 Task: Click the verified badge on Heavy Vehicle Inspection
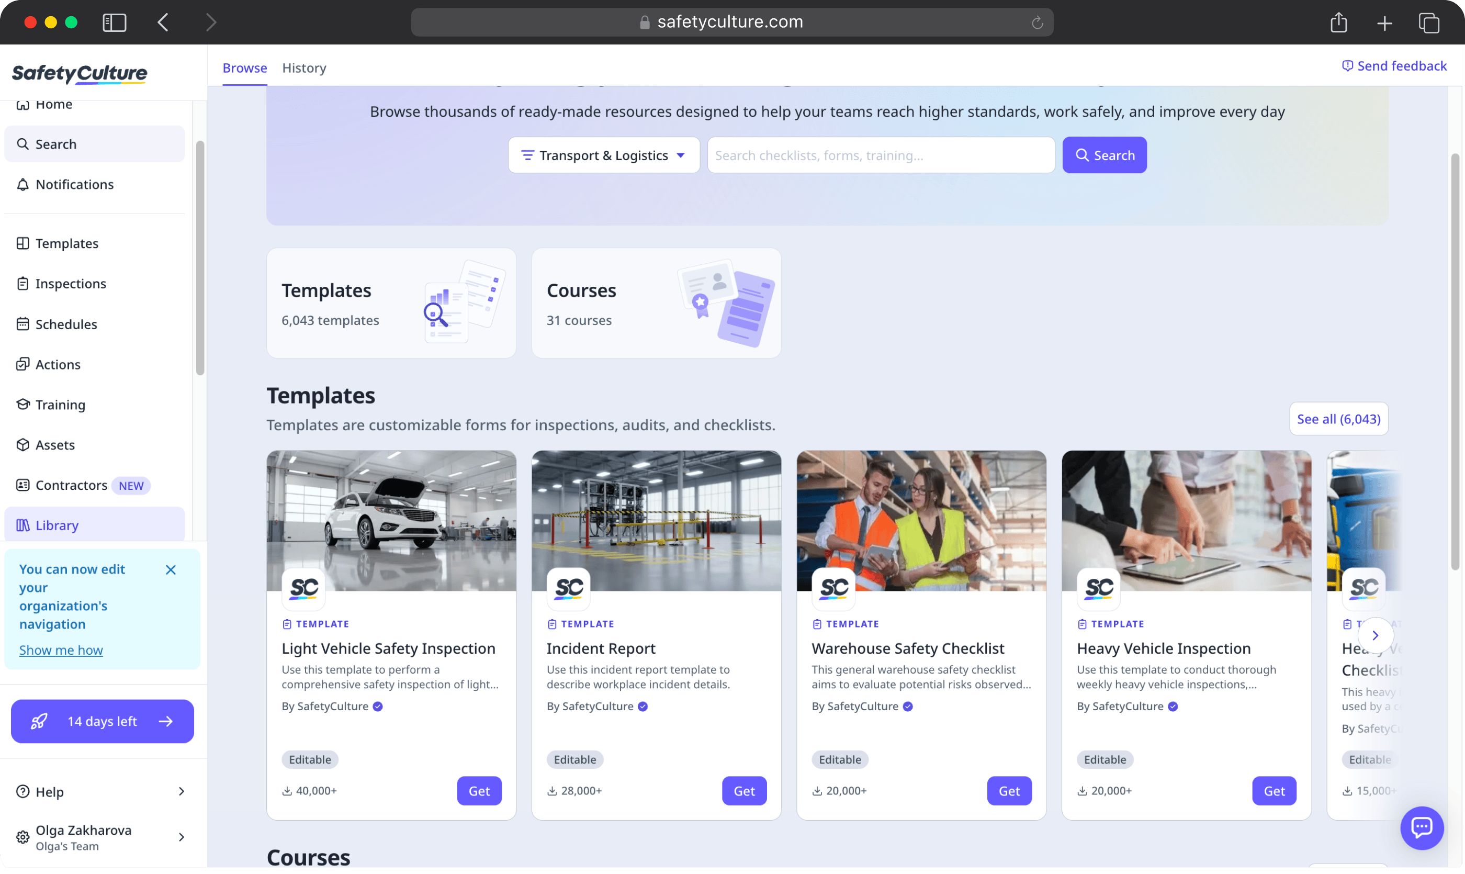pos(1173,706)
